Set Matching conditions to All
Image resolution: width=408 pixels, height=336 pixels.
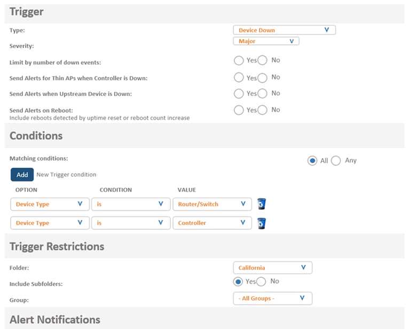click(x=312, y=161)
